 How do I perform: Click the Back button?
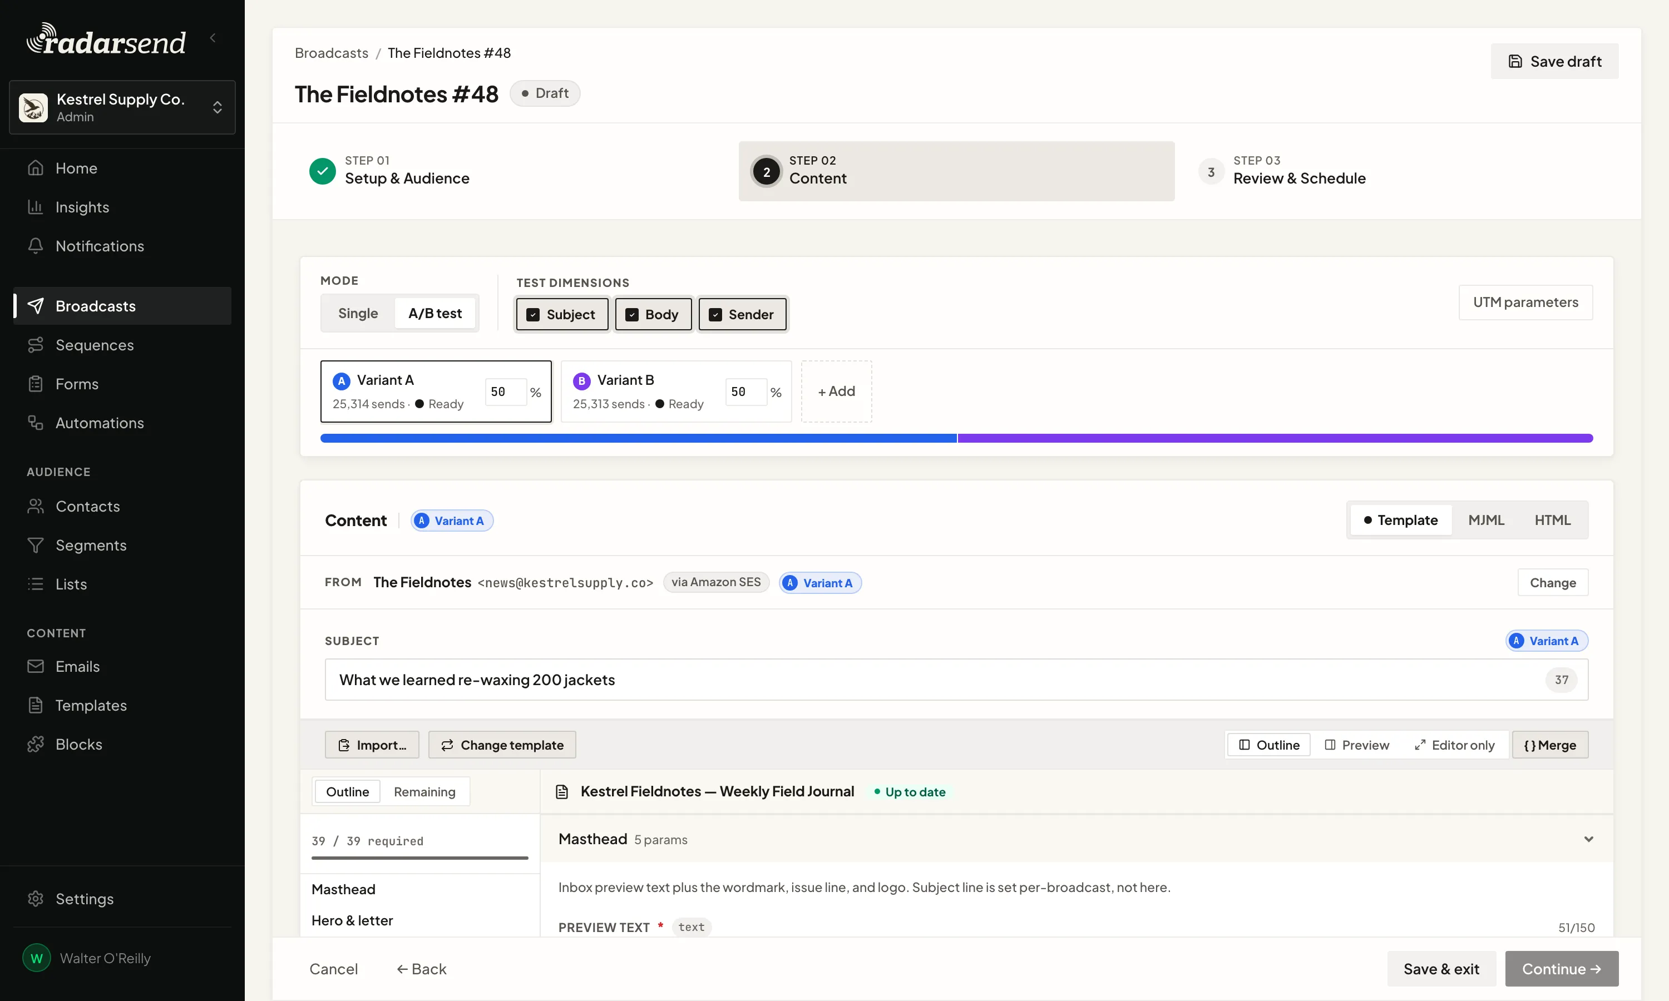point(421,969)
